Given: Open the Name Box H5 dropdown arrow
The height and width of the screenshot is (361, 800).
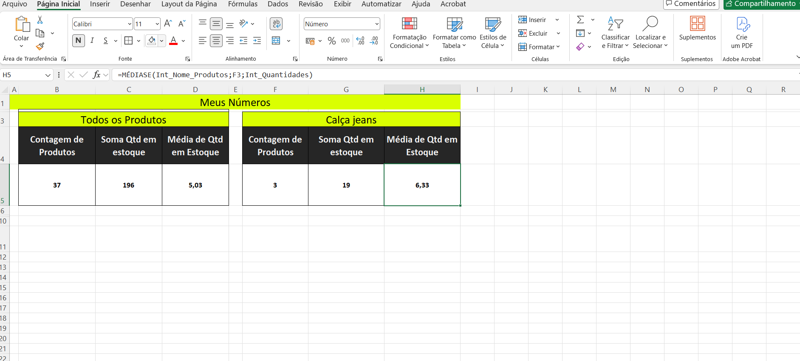Looking at the screenshot, I should point(48,75).
